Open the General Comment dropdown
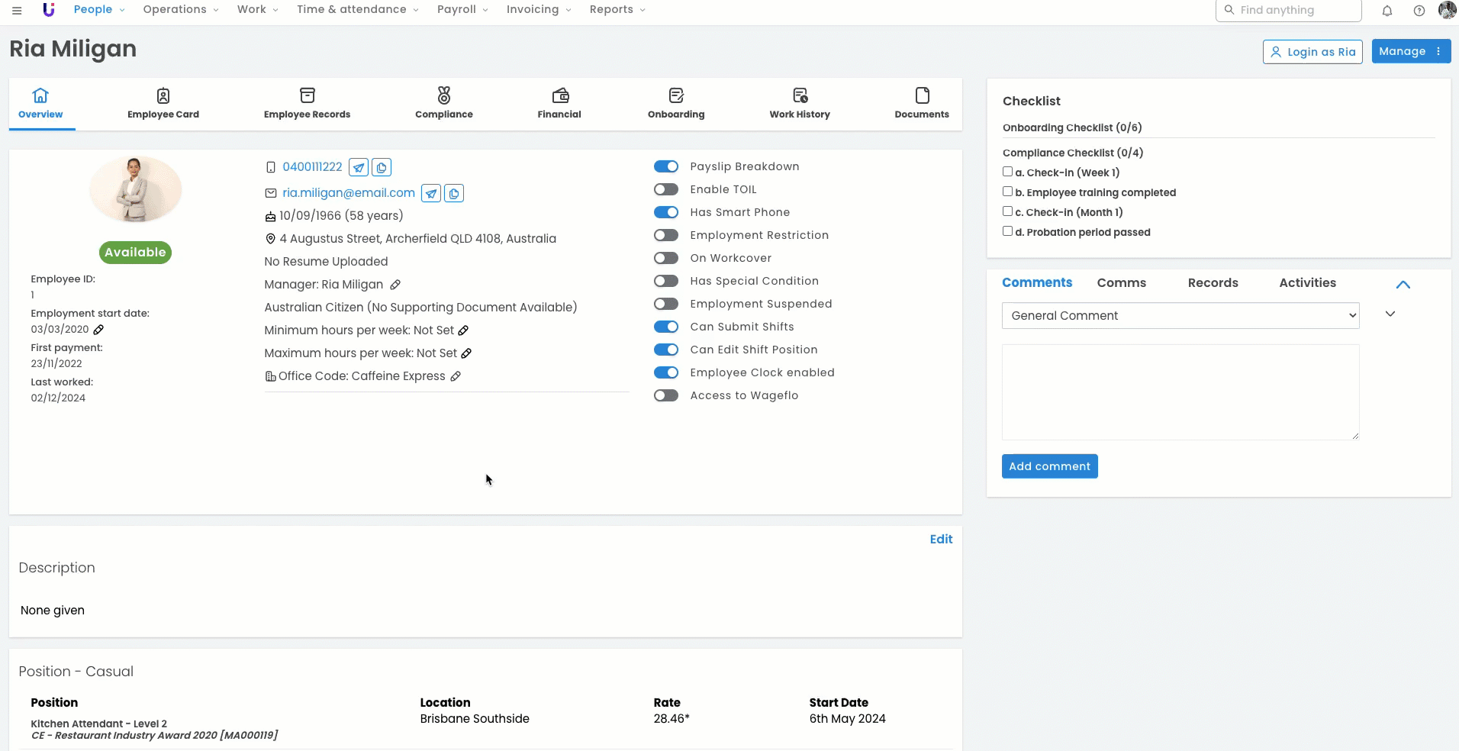1459x751 pixels. 1180,316
